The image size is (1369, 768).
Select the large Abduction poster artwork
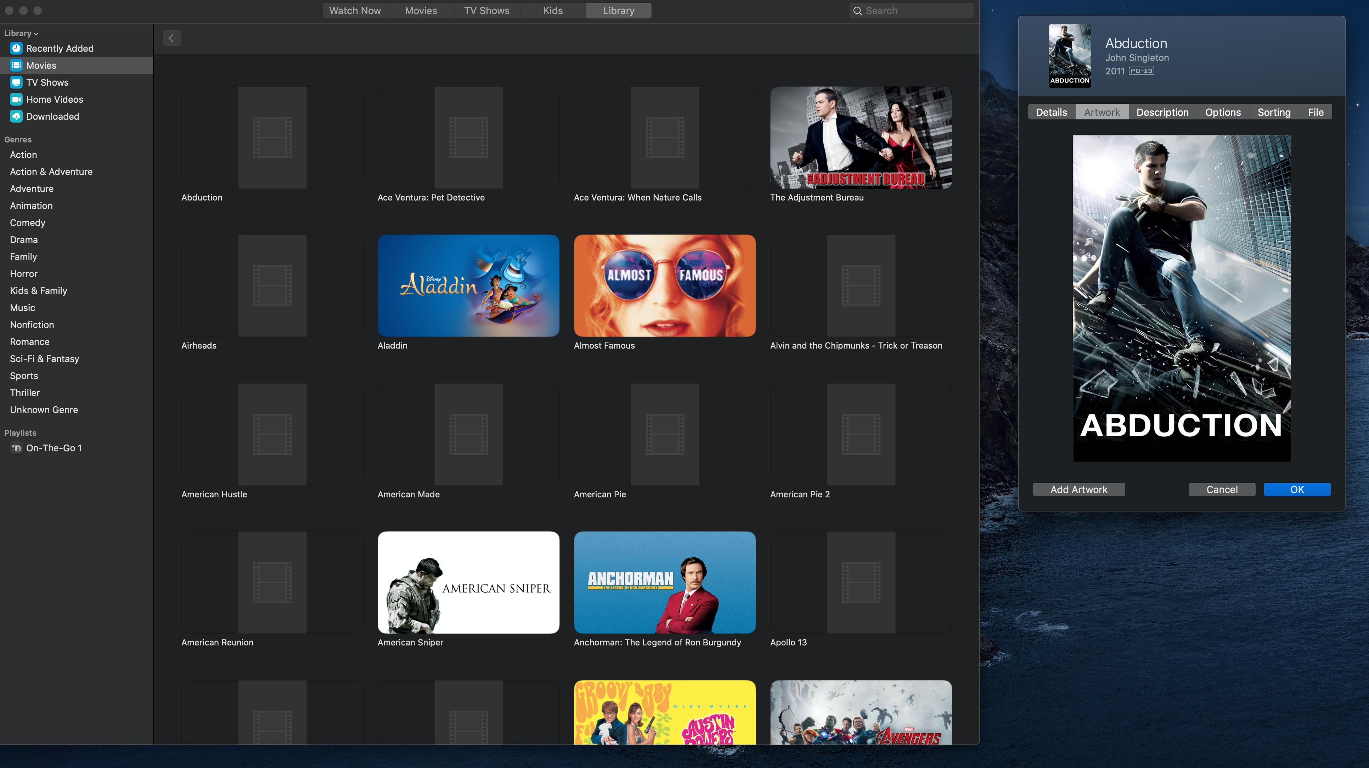coord(1181,298)
